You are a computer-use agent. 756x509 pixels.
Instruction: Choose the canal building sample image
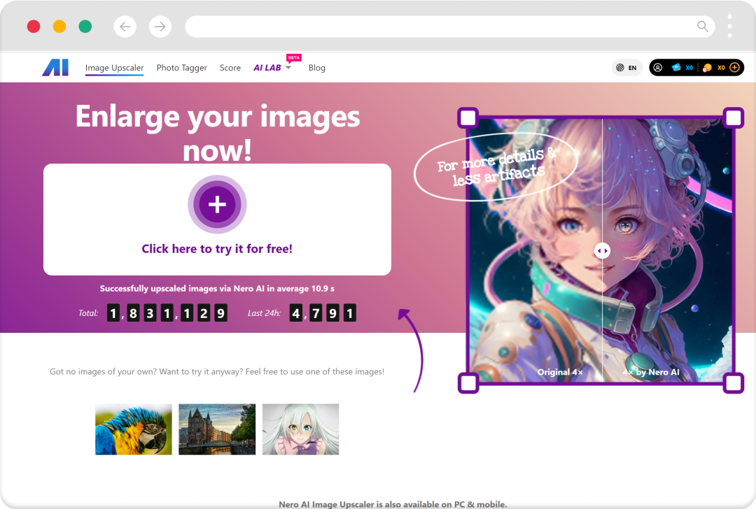tap(217, 429)
